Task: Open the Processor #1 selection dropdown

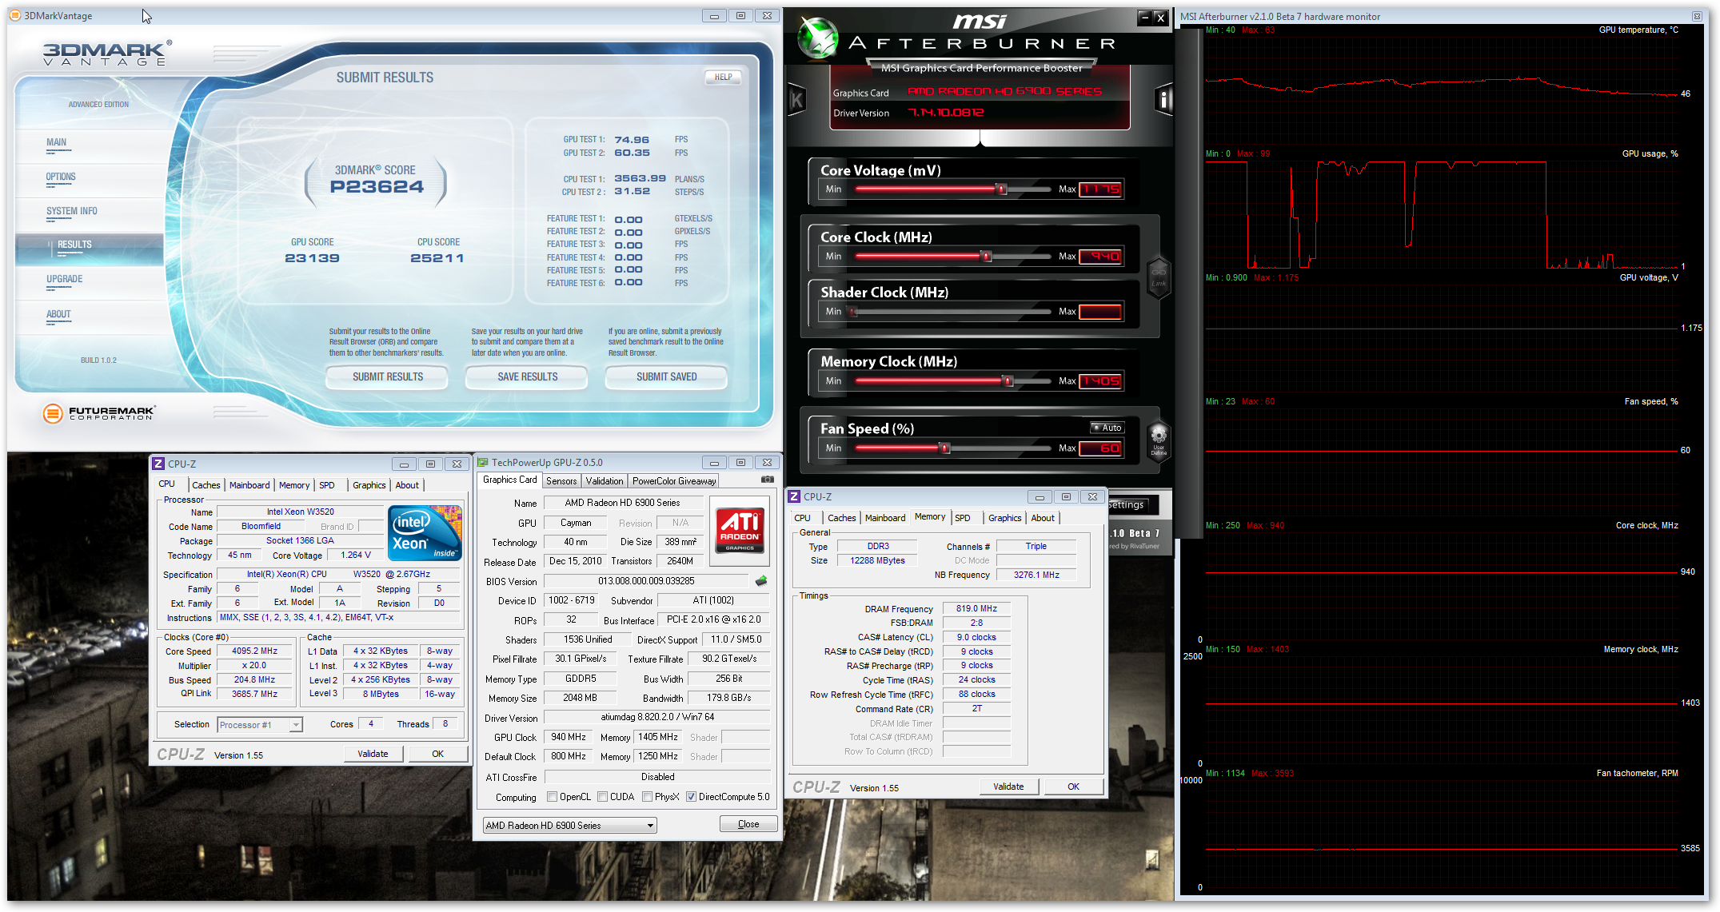Action: 260,725
